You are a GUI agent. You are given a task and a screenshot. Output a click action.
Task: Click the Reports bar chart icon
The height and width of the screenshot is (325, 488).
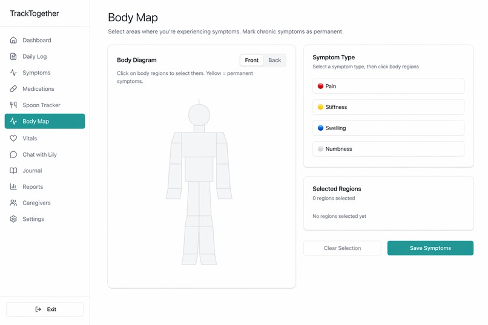coord(13,186)
